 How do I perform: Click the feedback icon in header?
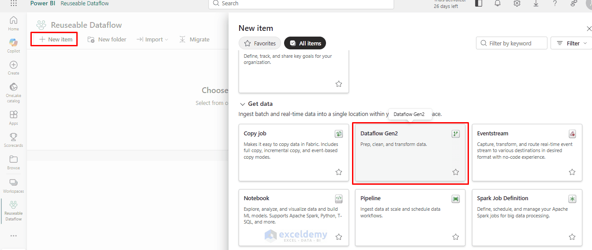pos(574,3)
